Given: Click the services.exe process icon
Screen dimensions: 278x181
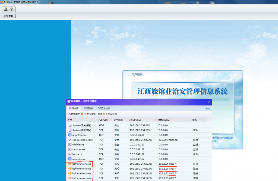Looking at the screenshot, I should click(x=70, y=149).
